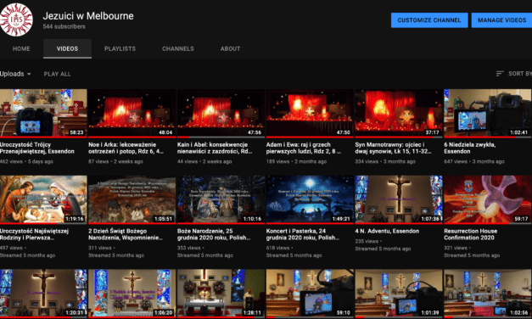Open the Channels tab
This screenshot has height=319, width=532.
178,48
